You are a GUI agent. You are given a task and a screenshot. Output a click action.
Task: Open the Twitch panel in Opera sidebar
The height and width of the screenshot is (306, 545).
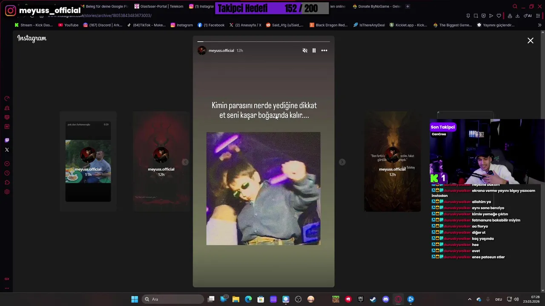point(7,140)
